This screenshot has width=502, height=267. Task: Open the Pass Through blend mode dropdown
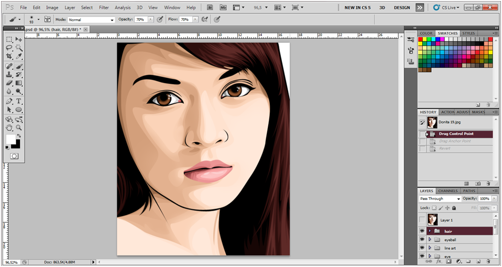(440, 198)
